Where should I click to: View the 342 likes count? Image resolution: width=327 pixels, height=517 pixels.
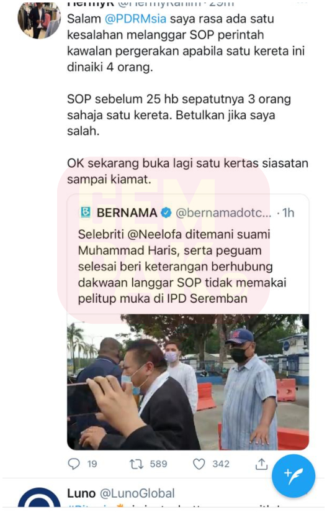click(x=221, y=464)
